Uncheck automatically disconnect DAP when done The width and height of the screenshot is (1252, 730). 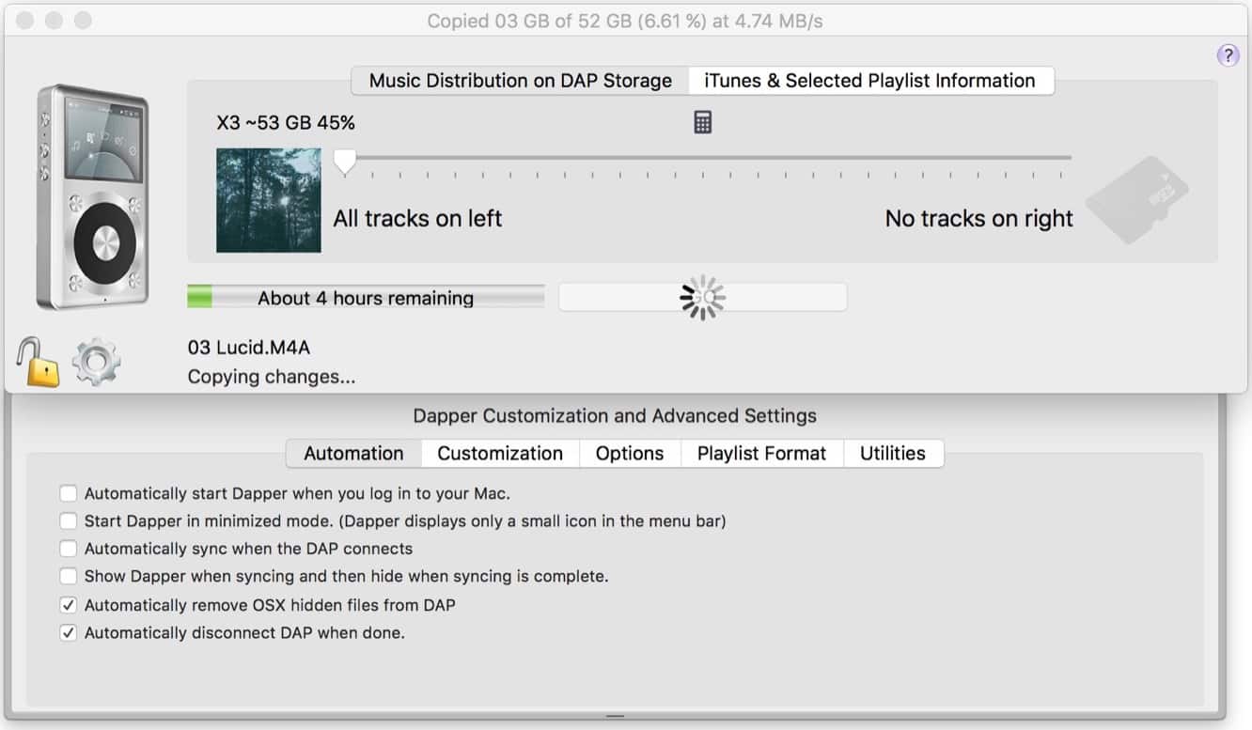coord(69,633)
